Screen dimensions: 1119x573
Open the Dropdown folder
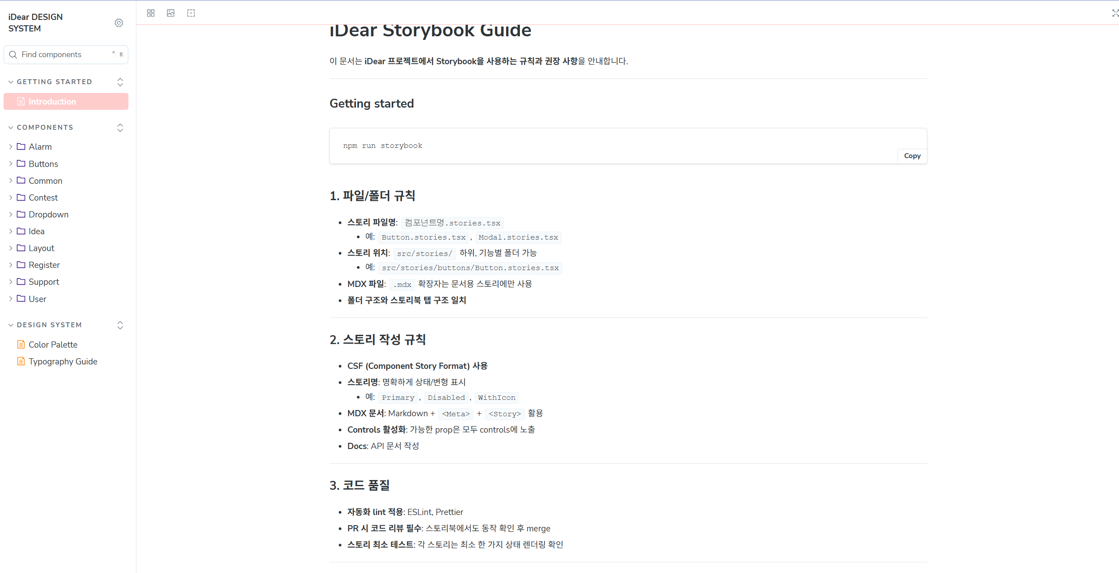[x=48, y=214]
